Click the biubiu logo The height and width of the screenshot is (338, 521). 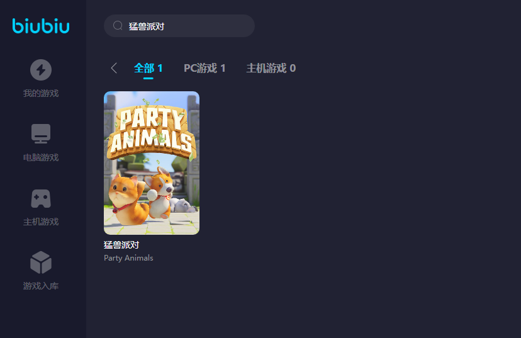[41, 26]
